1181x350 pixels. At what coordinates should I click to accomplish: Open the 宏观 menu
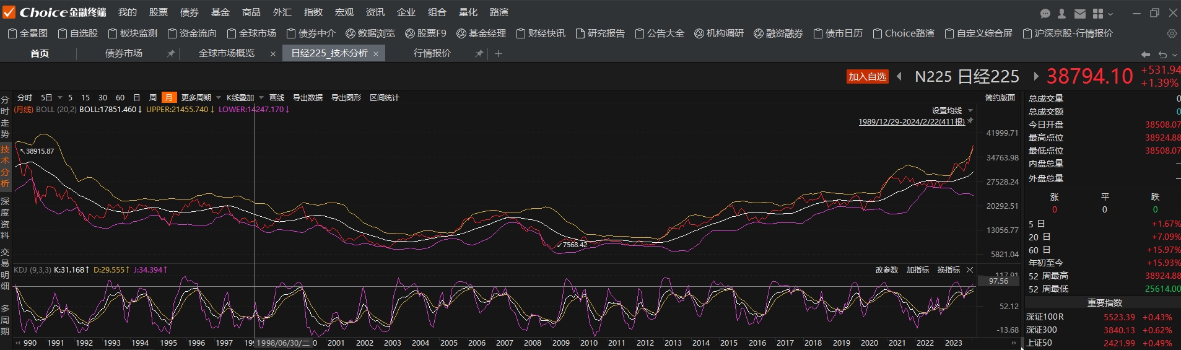pyautogui.click(x=344, y=12)
